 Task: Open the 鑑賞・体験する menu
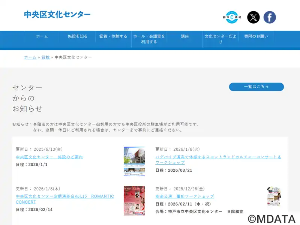tap(113, 36)
